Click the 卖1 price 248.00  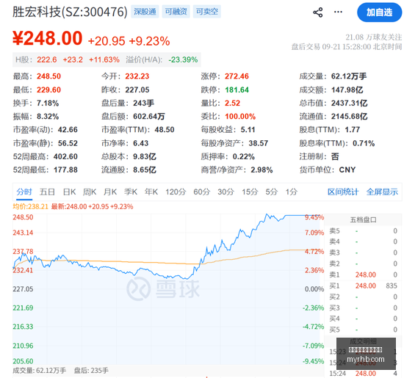365,275
